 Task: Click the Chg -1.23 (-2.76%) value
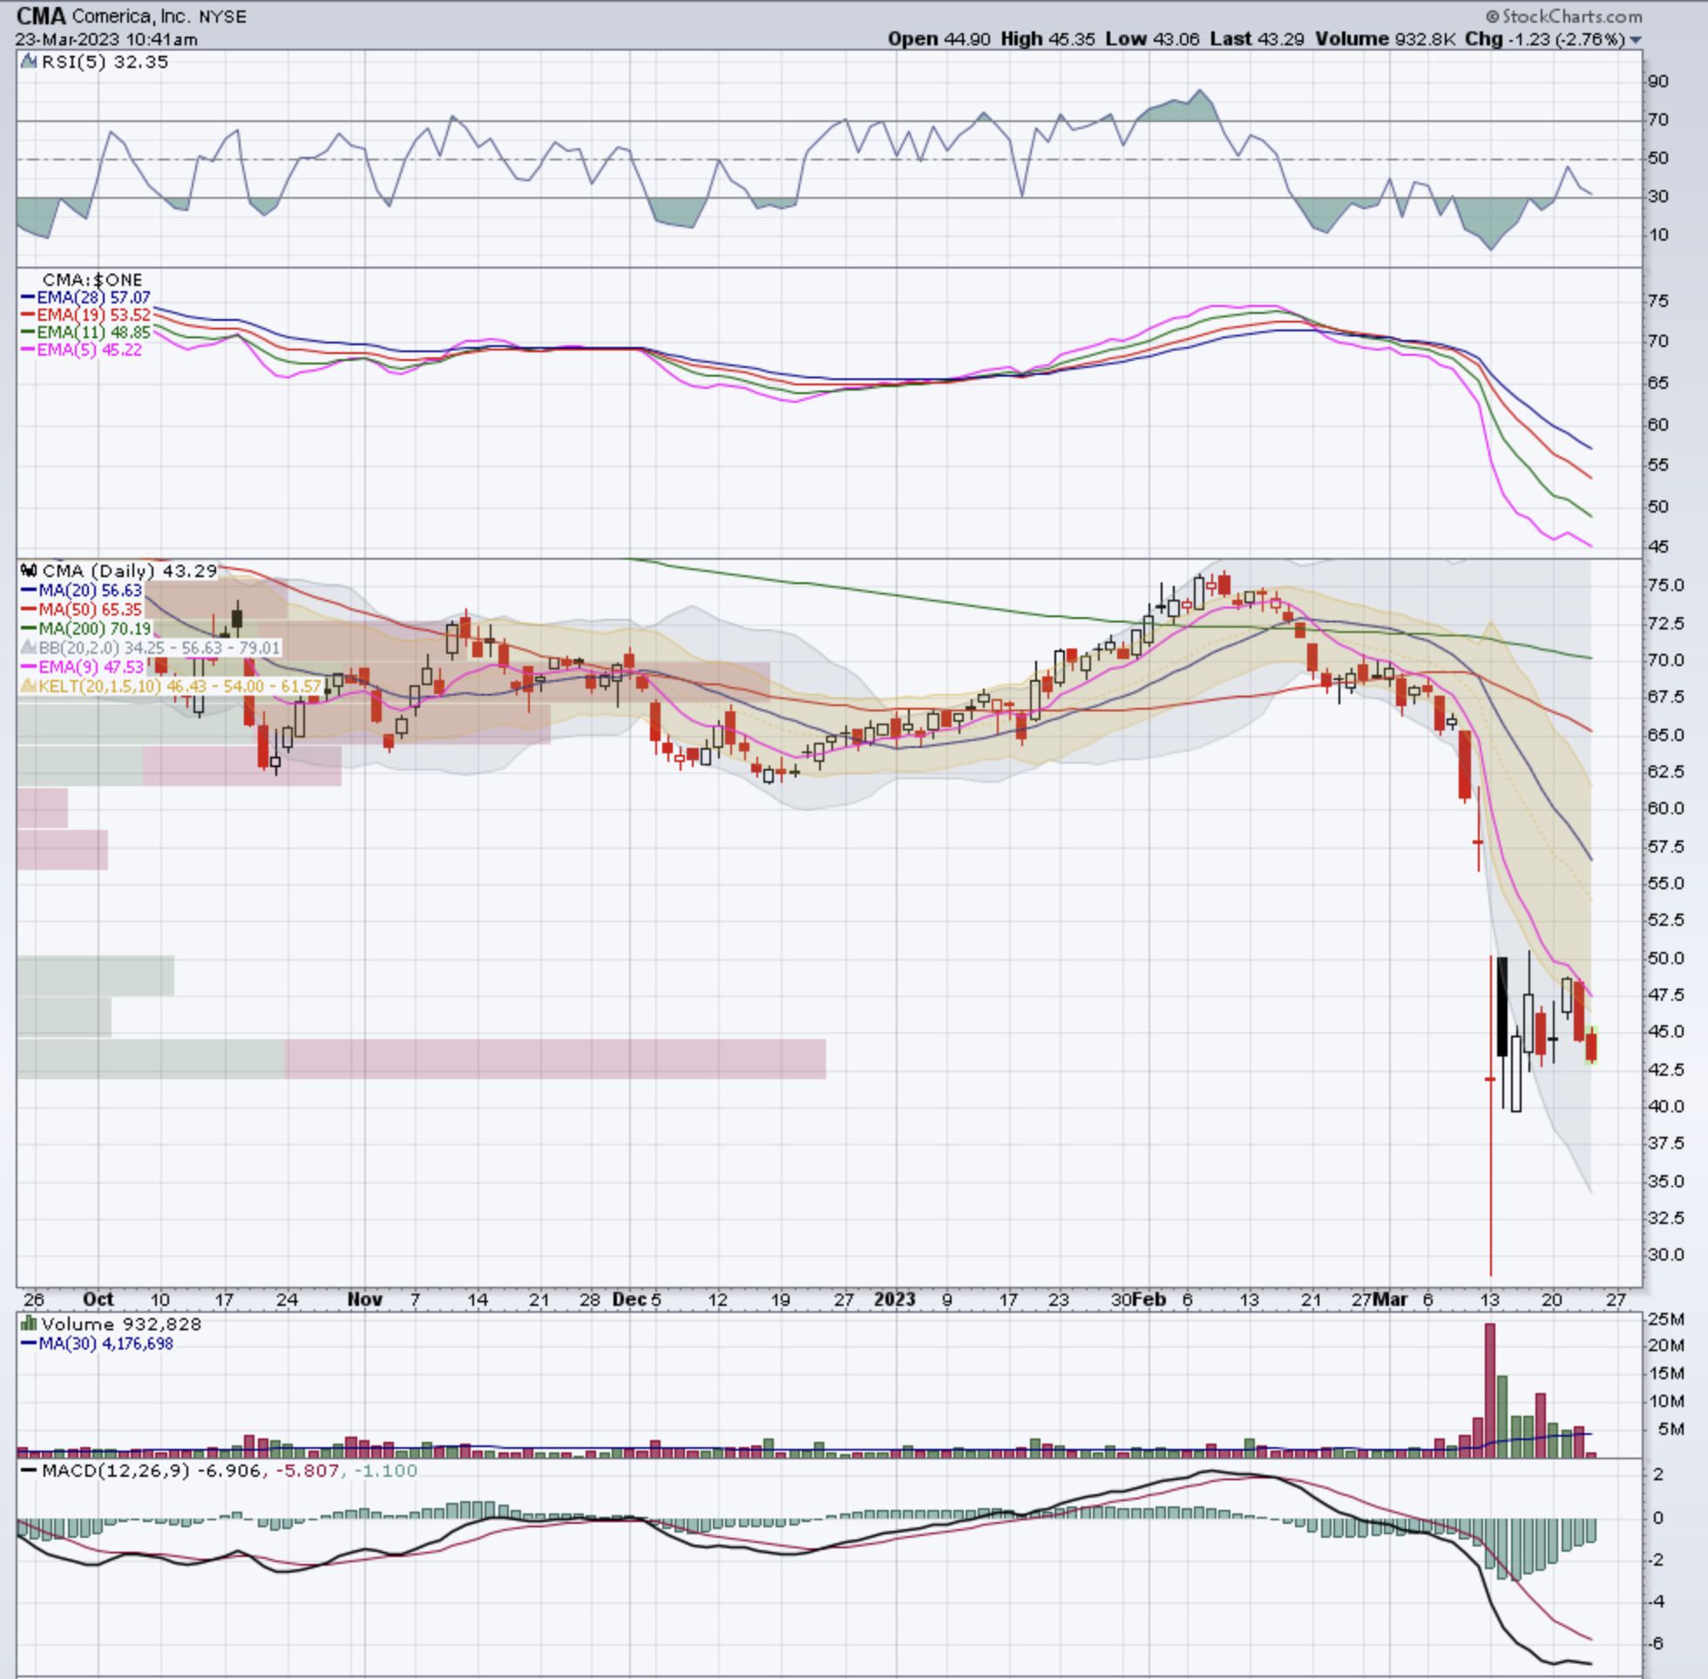point(1545,40)
